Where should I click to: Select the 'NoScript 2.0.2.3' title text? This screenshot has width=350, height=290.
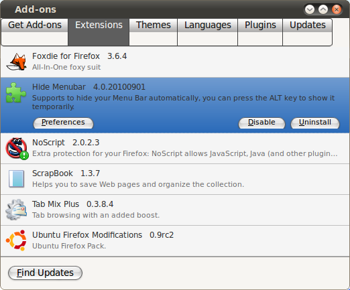coord(66,143)
